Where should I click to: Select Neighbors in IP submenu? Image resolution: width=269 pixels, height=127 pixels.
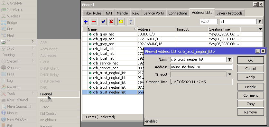coord(59,120)
